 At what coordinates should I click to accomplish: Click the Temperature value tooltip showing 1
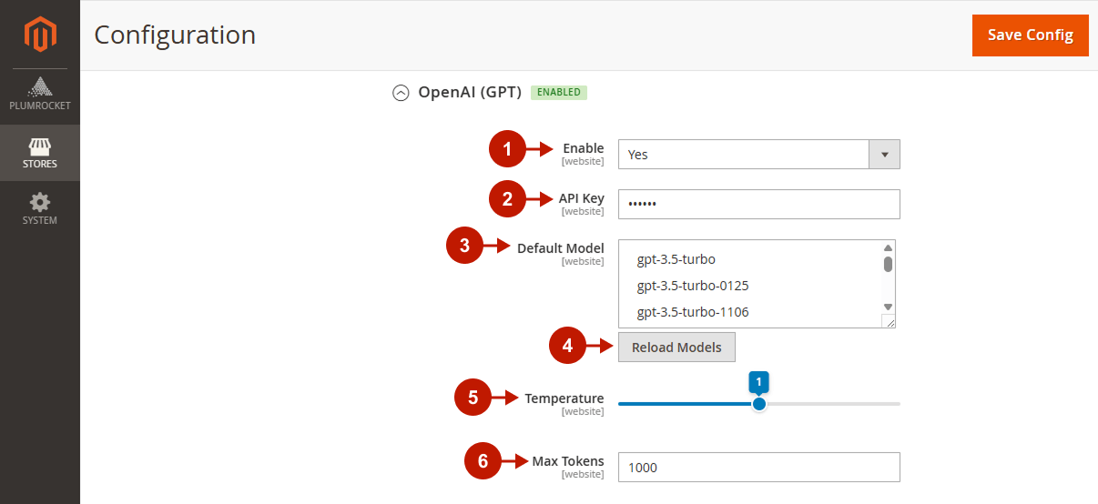(758, 381)
